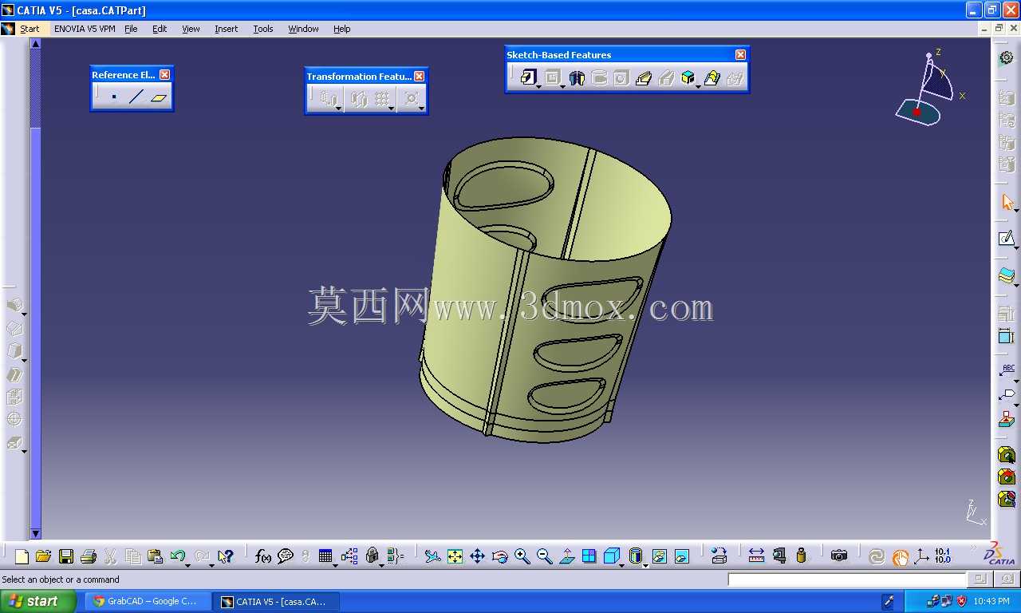This screenshot has width=1021, height=613.
Task: Activate the Sketcher icon on right toolbar
Action: (x=1006, y=238)
